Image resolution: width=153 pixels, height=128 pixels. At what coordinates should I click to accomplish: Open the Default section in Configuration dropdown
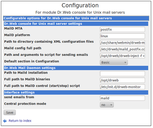[114, 62]
